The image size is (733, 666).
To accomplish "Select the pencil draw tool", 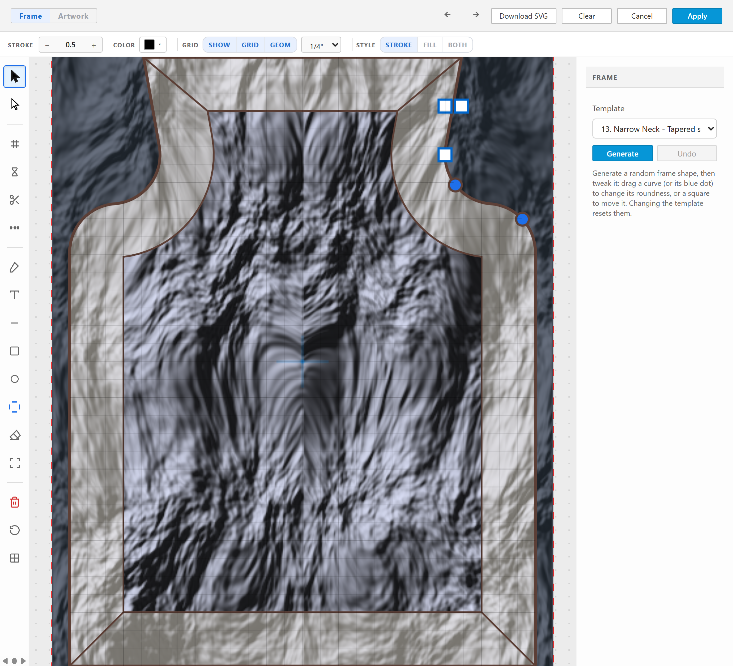I will (15, 267).
